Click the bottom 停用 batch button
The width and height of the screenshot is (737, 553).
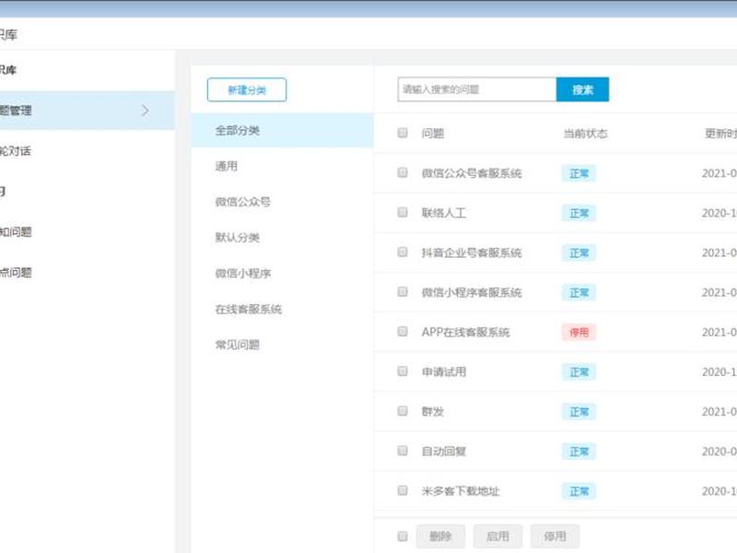pos(556,536)
